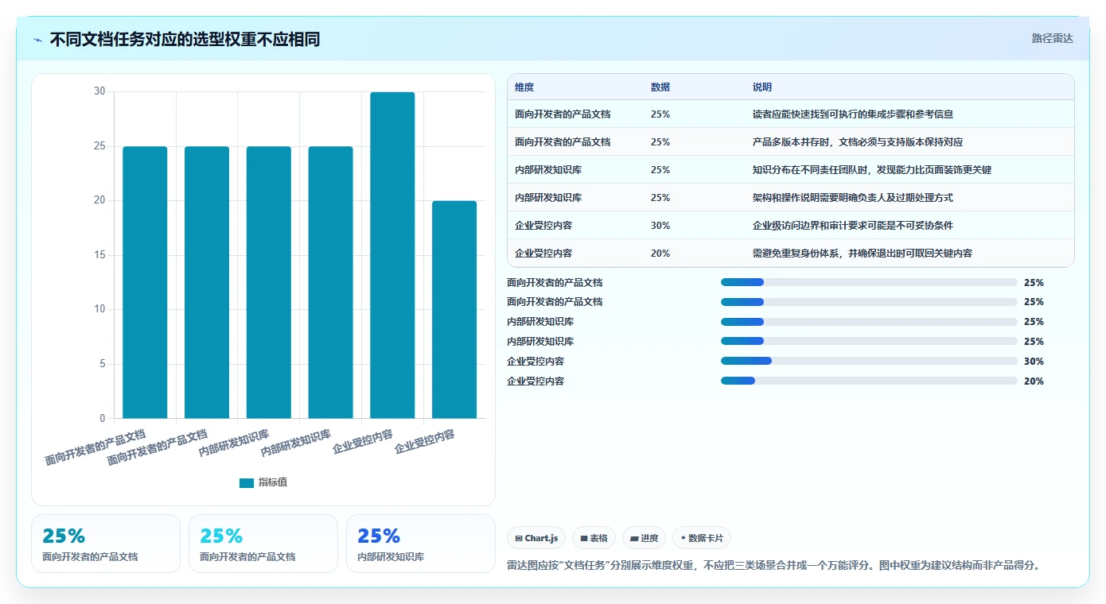Click the 表格 chip
Viewport: 1106px width, 604px height.
pos(594,538)
